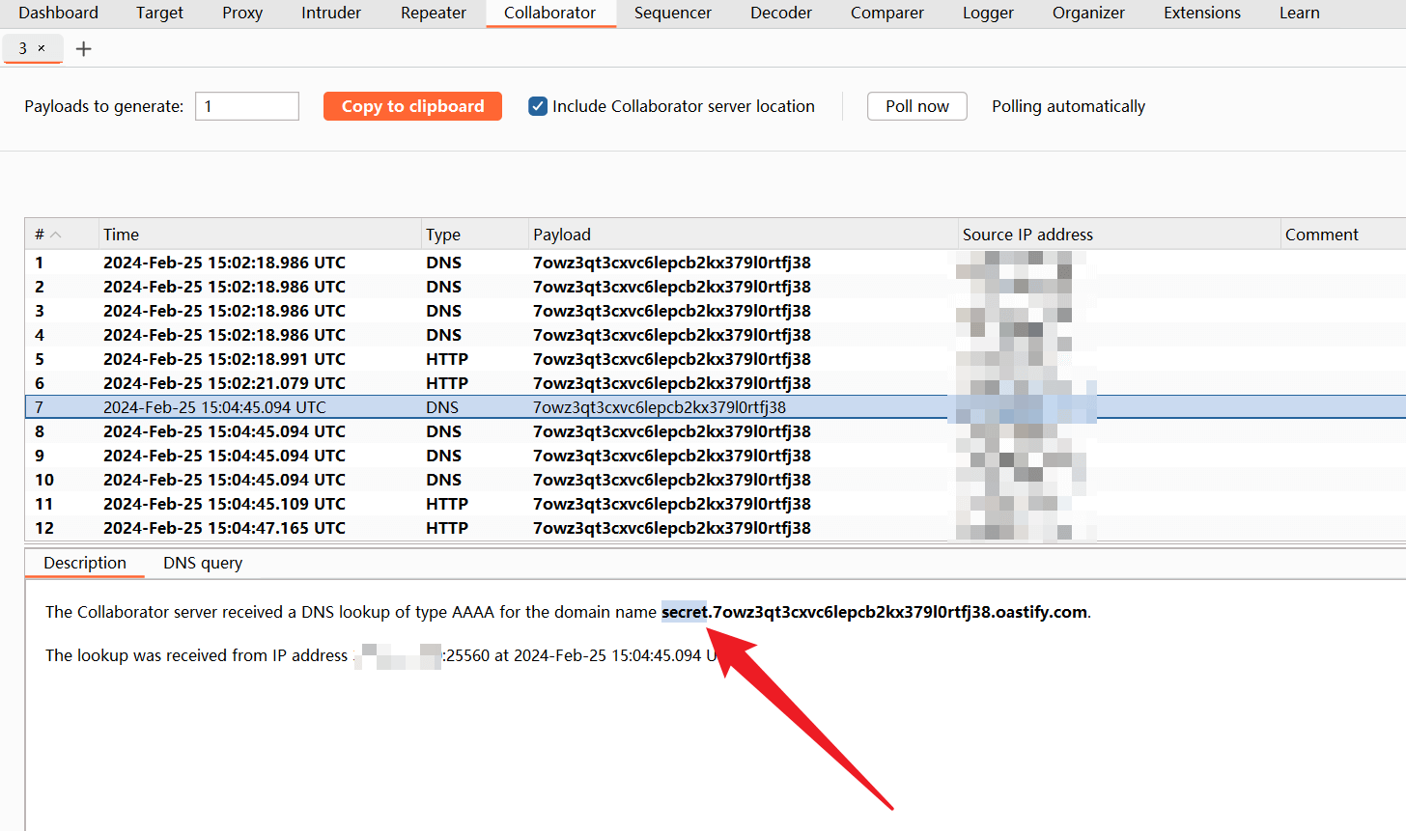
Task: Switch to the Target tab
Action: click(x=159, y=13)
